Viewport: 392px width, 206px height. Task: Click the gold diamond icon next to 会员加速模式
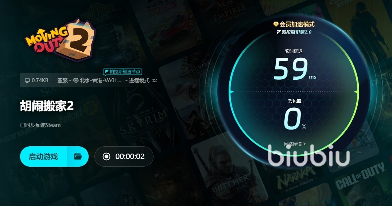(276, 24)
